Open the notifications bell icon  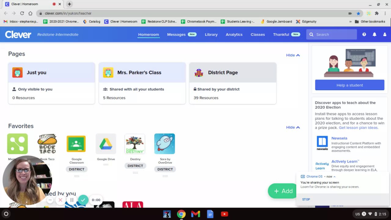pos(374,35)
